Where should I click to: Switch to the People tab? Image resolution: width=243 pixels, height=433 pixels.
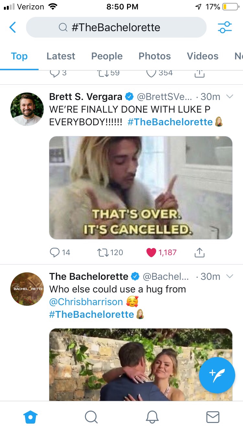tap(107, 56)
